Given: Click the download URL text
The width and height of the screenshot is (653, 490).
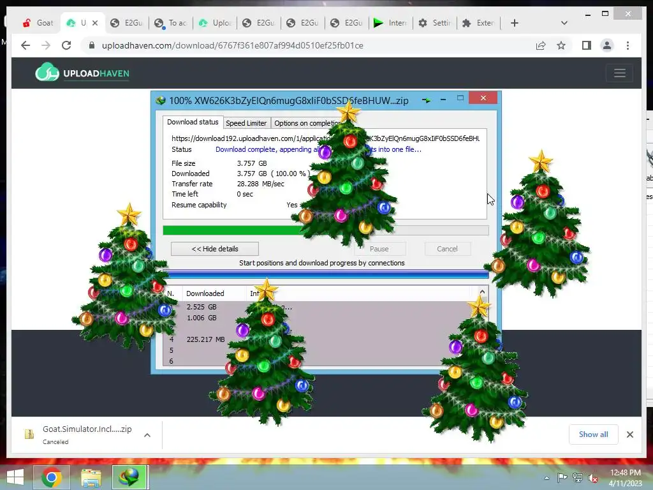Looking at the screenshot, I should point(325,138).
